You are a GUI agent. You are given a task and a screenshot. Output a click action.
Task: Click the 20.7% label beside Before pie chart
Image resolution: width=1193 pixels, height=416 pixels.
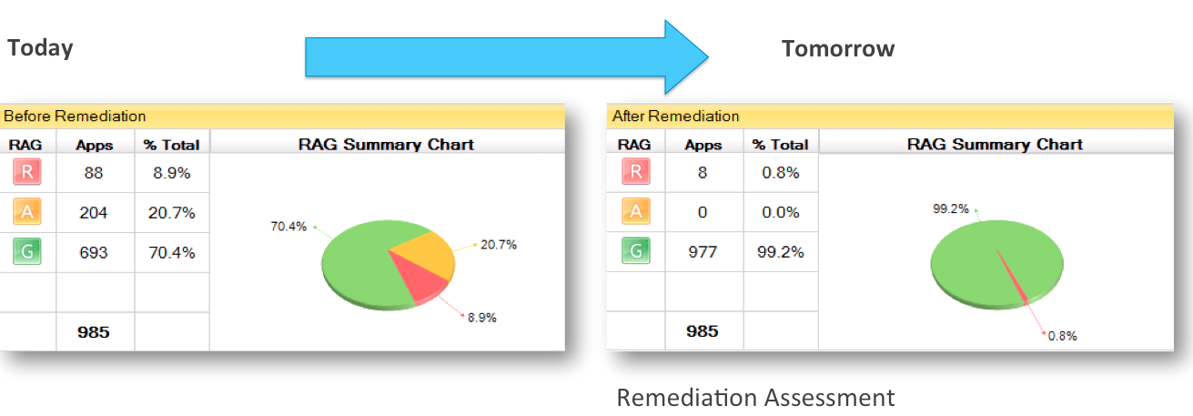pyautogui.click(x=500, y=245)
